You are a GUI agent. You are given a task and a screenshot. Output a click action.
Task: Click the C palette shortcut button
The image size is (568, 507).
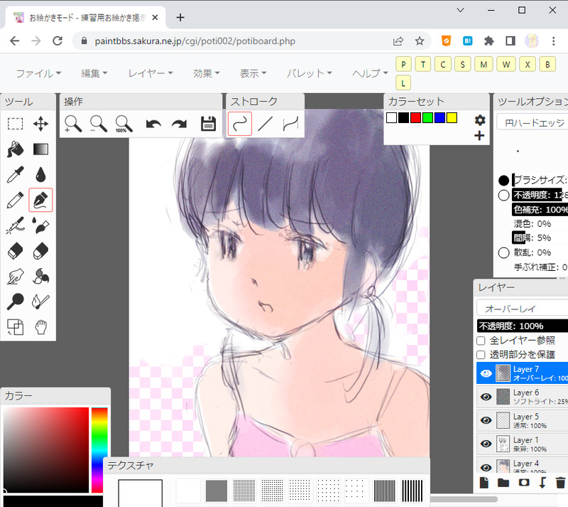click(442, 65)
